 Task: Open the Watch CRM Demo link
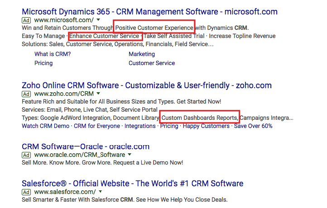[46, 126]
